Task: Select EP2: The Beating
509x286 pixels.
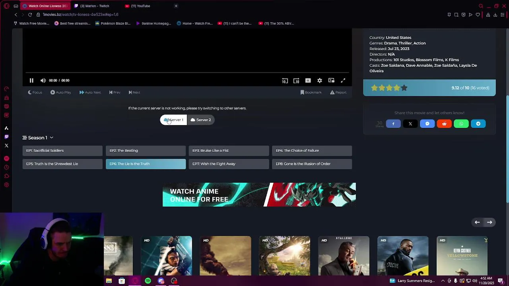Action: point(146,151)
